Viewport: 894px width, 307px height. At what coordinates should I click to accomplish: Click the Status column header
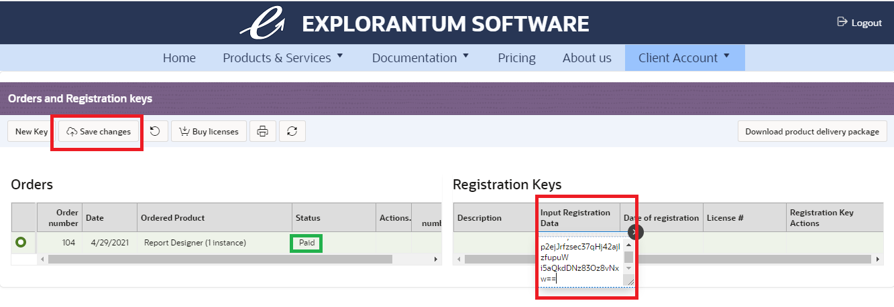(x=333, y=217)
